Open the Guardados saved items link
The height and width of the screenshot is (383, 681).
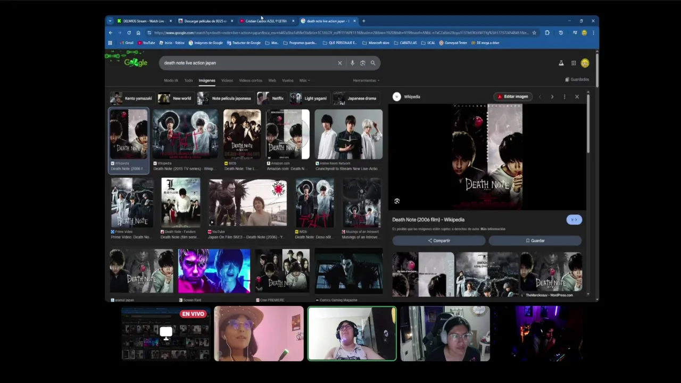[577, 79]
